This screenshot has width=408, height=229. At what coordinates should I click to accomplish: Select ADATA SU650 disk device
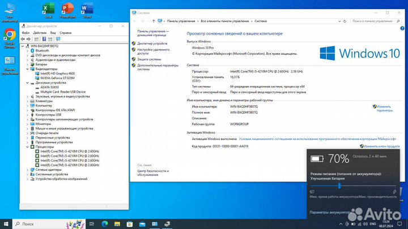49,87
